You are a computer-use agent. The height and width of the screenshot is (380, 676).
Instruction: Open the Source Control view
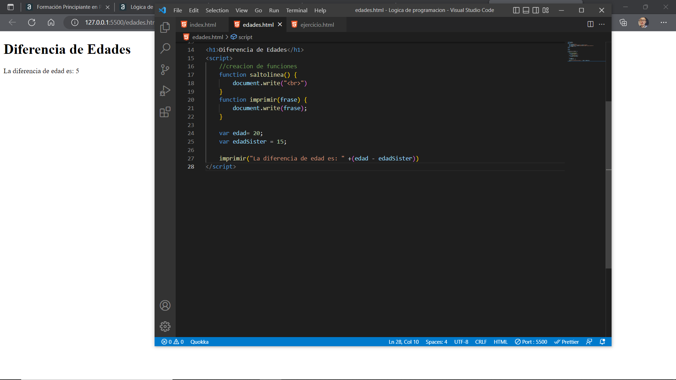coord(165,69)
